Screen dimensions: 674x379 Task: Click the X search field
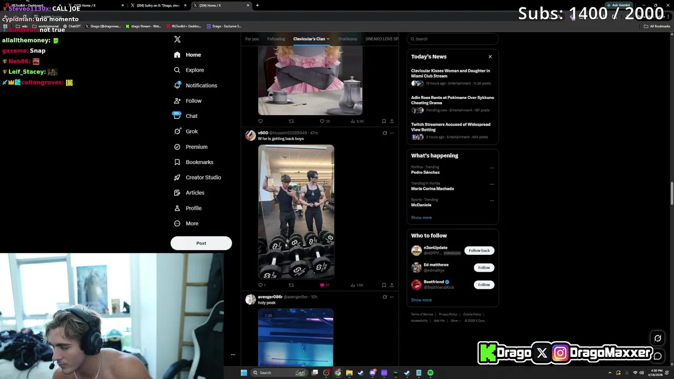(x=452, y=39)
